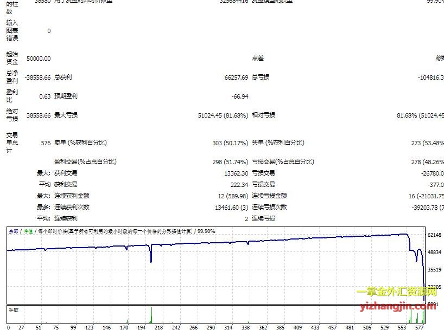Click the 余额 balance legend label
This screenshot has width=444, height=330.
12,231
